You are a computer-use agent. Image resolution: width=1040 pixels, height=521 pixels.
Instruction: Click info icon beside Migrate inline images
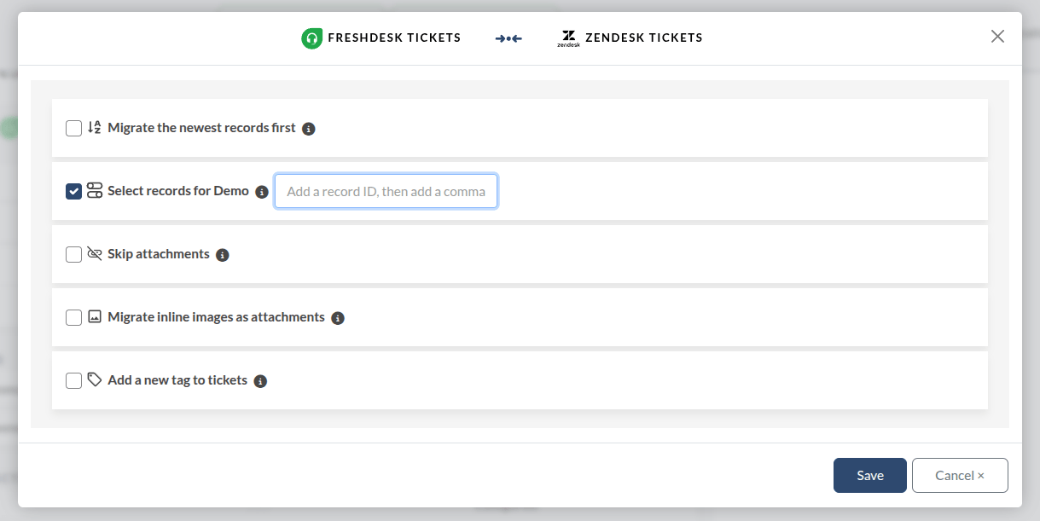[x=338, y=318]
